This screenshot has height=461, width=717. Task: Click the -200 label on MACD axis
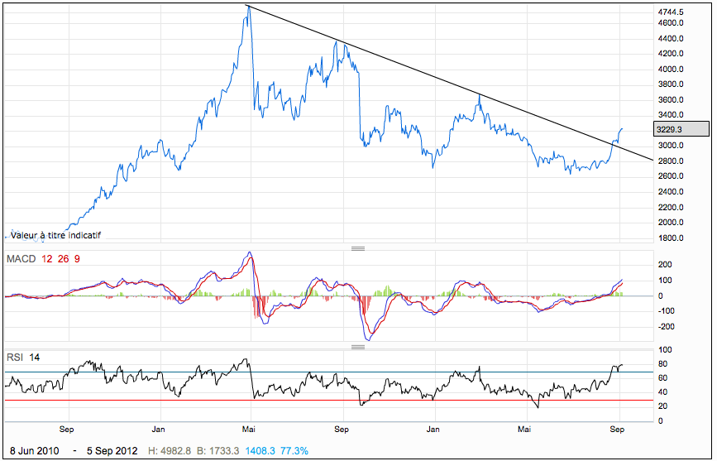pos(666,327)
